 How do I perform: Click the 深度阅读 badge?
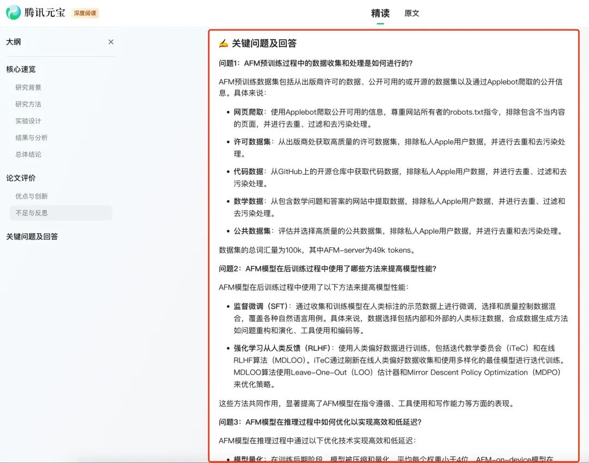85,13
